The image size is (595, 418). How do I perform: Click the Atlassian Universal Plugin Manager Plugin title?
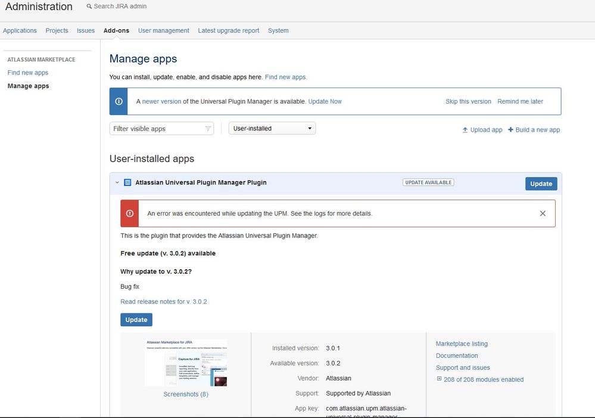pos(201,182)
